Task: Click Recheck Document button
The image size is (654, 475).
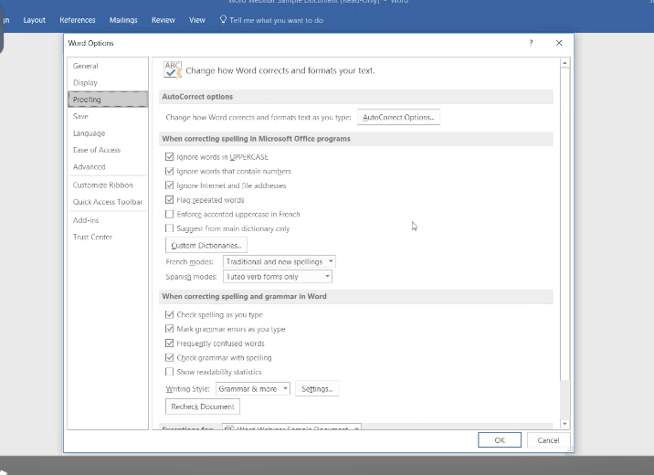Action: [x=203, y=406]
